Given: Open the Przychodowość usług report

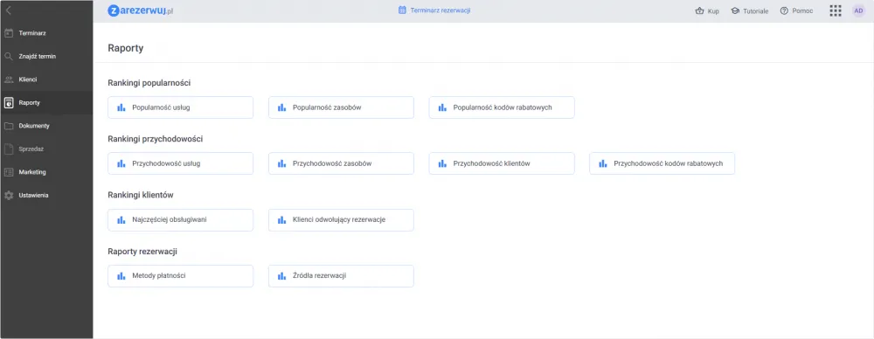Looking at the screenshot, I should pyautogui.click(x=181, y=164).
